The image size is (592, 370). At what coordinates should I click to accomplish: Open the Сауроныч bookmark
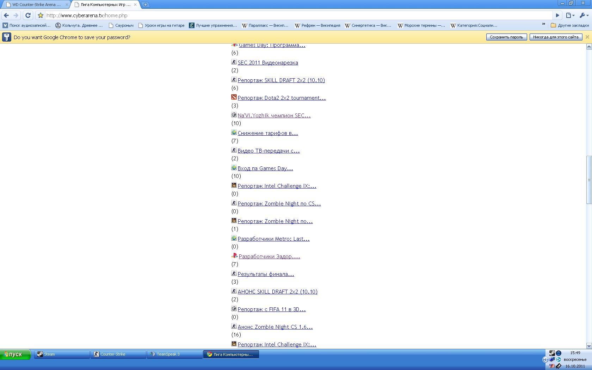pyautogui.click(x=121, y=25)
